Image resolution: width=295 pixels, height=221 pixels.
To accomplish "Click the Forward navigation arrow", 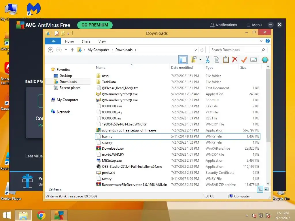I will pyautogui.click(x=59, y=50).
